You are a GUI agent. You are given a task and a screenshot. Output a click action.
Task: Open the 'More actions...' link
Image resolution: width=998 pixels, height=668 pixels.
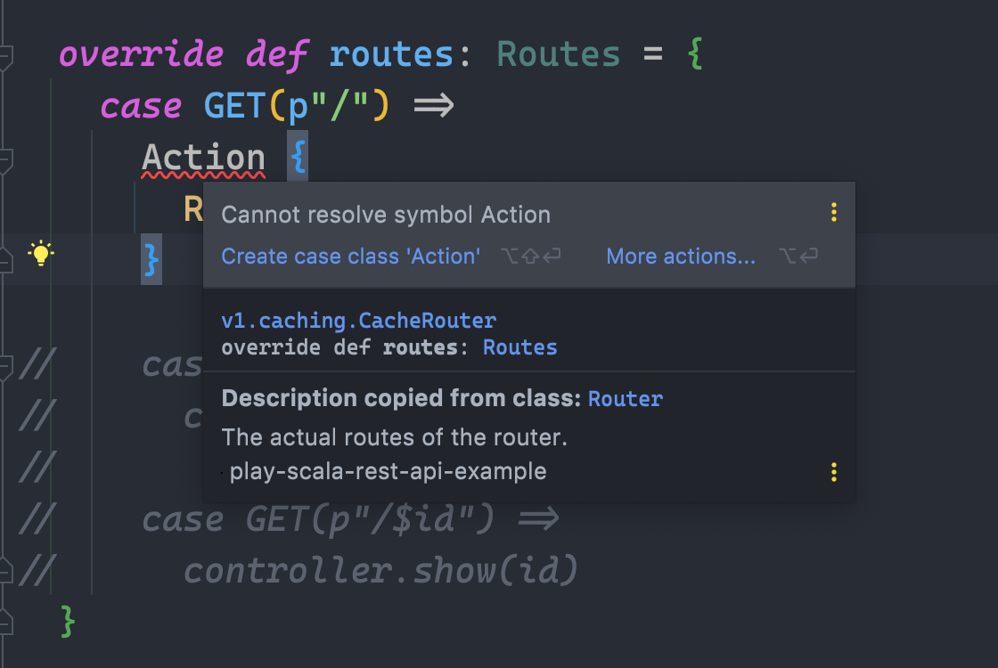pos(681,257)
